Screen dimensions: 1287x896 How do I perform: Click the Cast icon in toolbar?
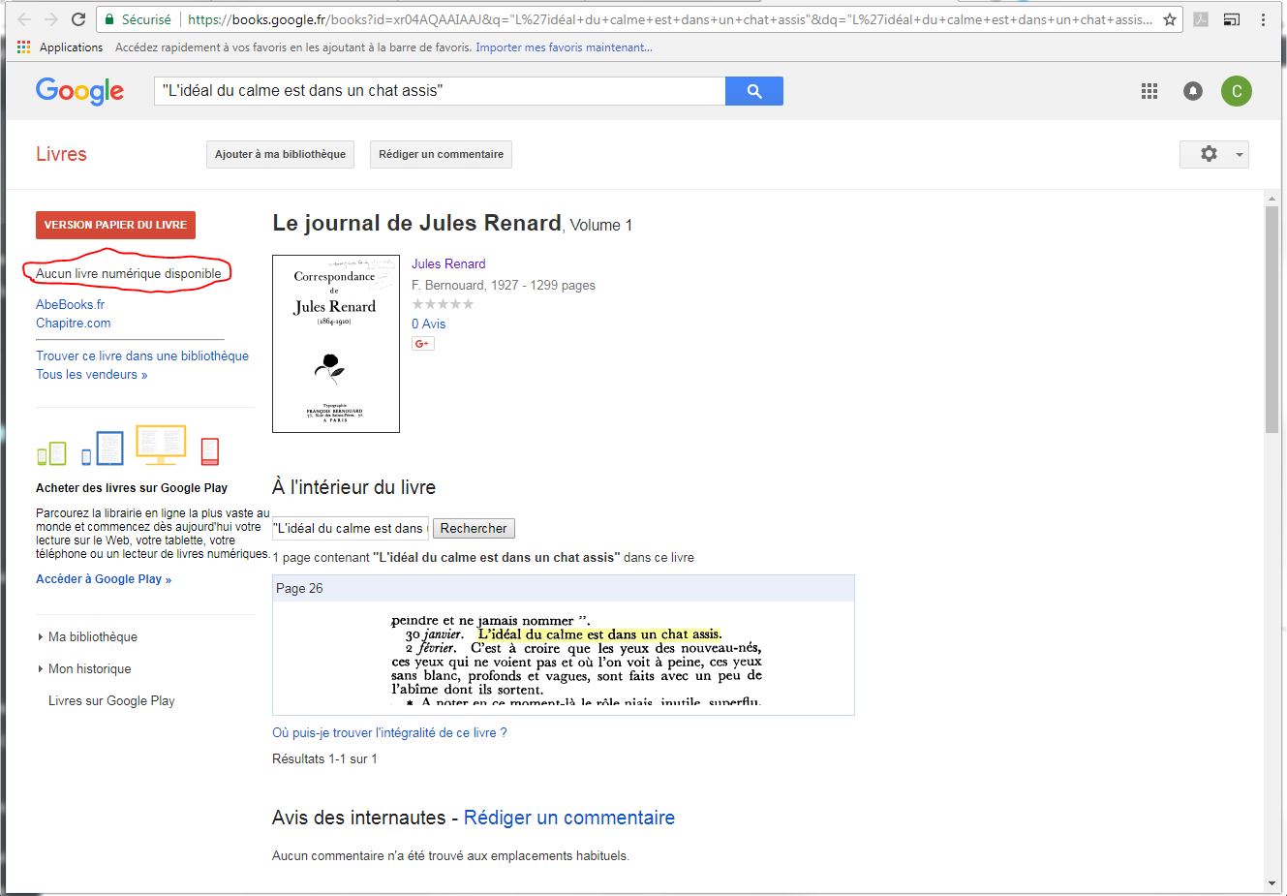point(1232,19)
